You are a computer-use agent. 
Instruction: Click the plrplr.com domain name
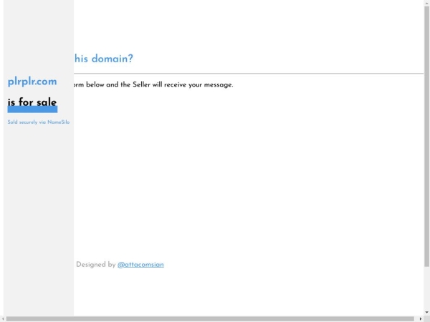click(x=32, y=82)
